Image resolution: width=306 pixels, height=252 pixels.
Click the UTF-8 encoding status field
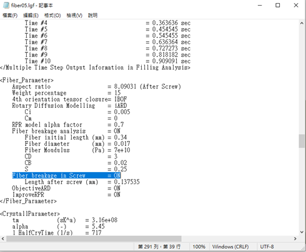[x=267, y=247]
